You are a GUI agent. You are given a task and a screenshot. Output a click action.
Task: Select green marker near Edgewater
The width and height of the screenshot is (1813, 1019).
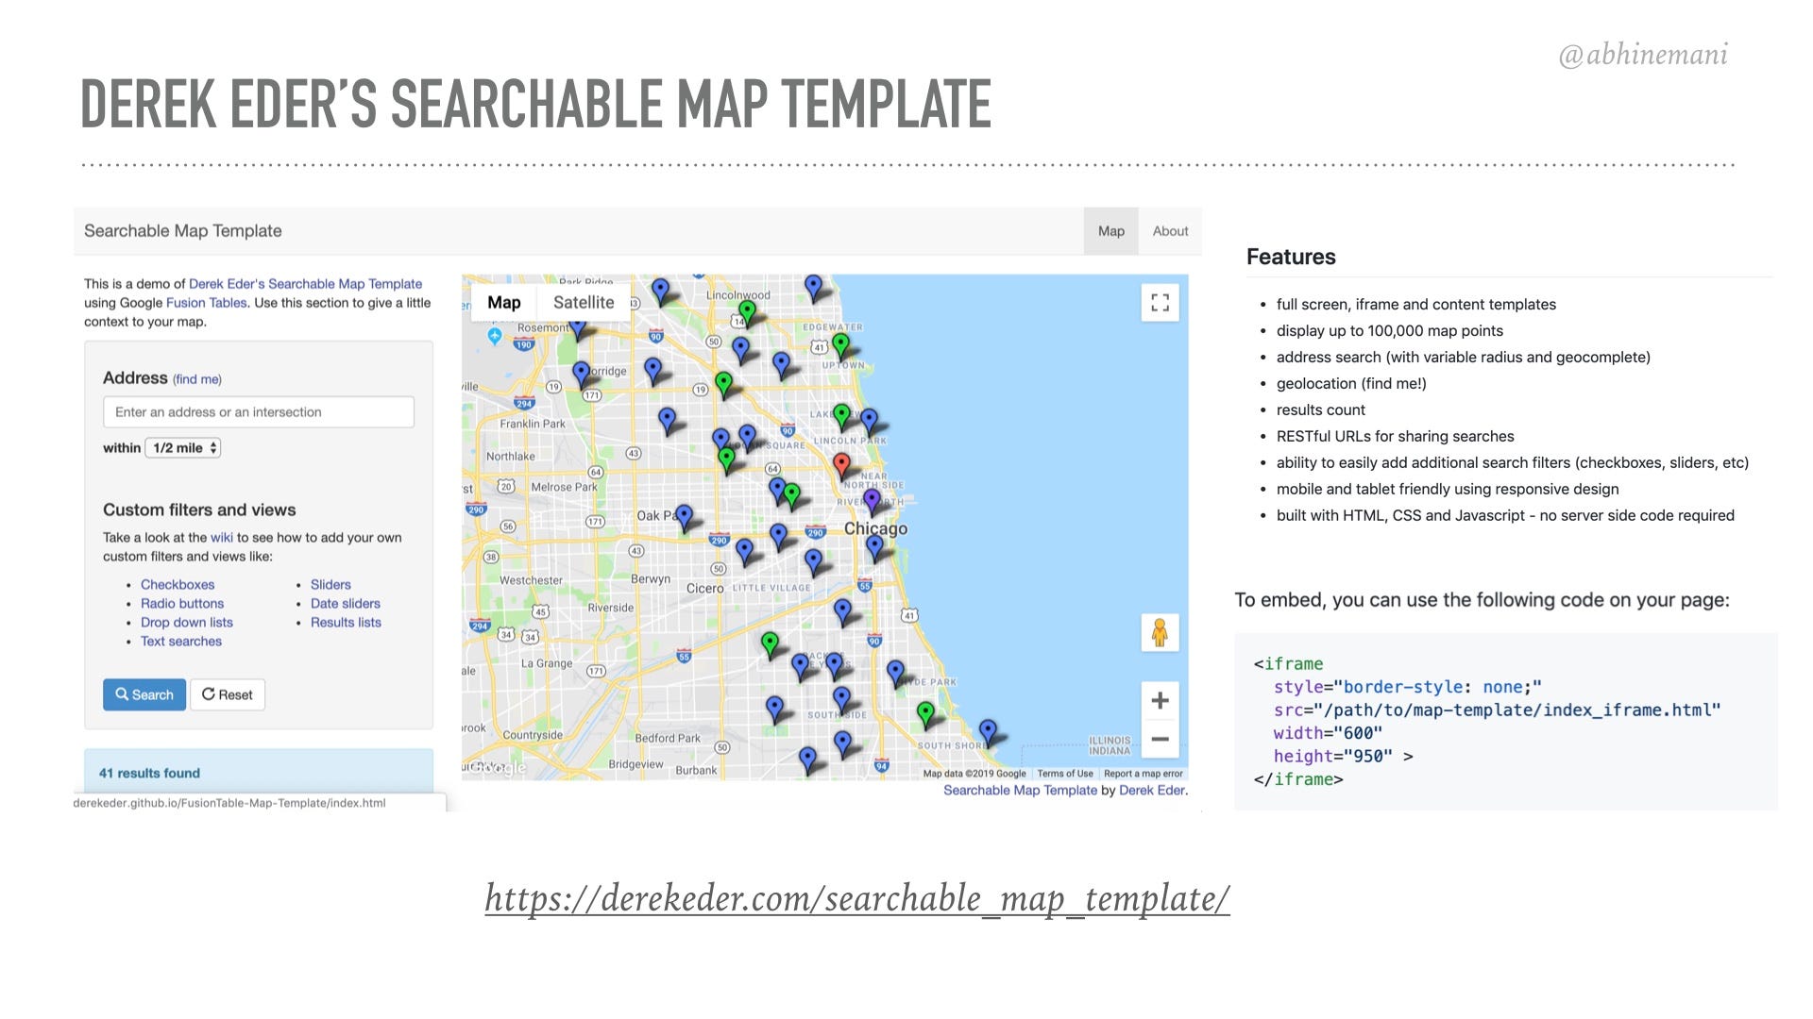coord(840,346)
